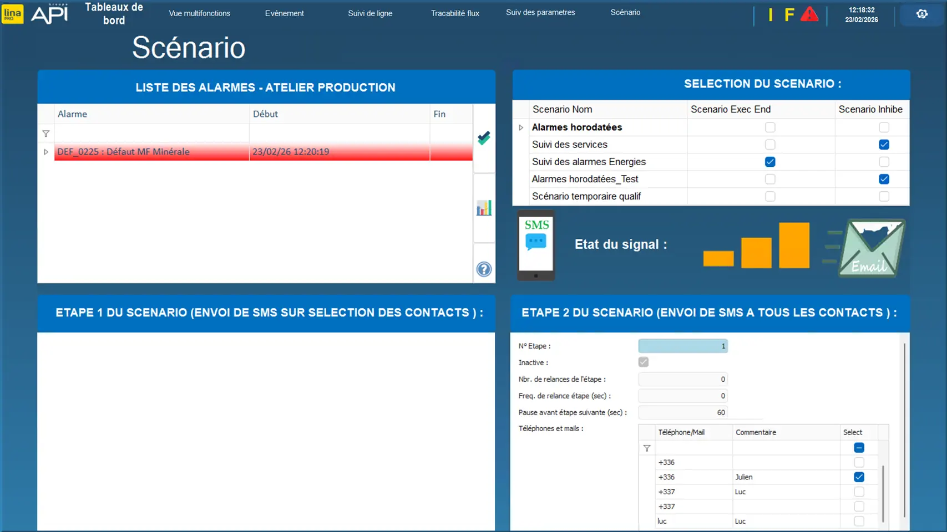The image size is (947, 532).
Task: Uncheck Exec End for Suivi des alarmes Energies
Action: click(769, 162)
